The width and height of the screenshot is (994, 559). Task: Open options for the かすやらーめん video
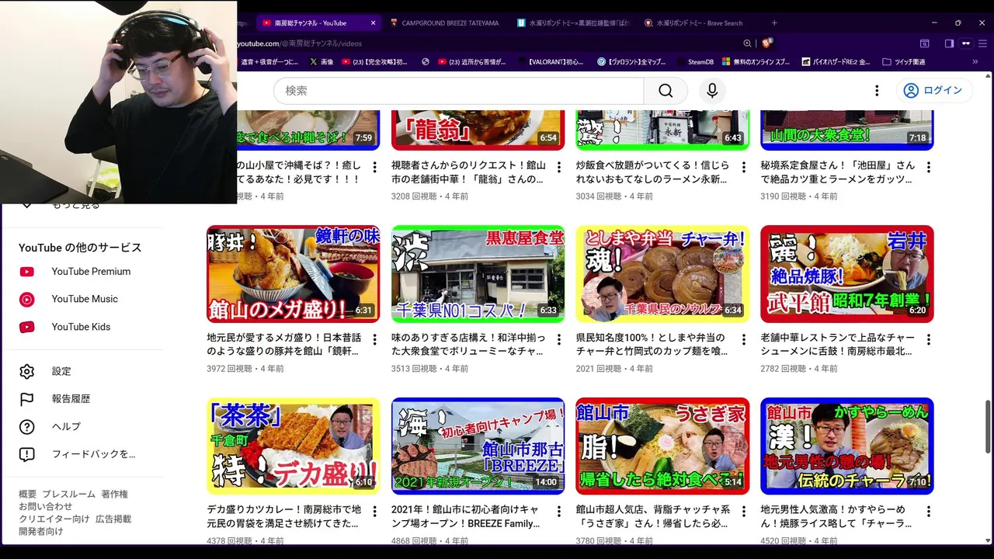[x=929, y=512]
